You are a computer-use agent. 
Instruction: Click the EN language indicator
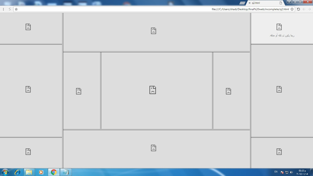(x=276, y=172)
